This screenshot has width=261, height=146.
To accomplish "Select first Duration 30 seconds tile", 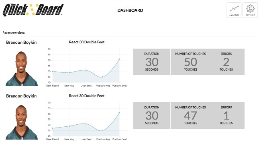I will click(152, 62).
